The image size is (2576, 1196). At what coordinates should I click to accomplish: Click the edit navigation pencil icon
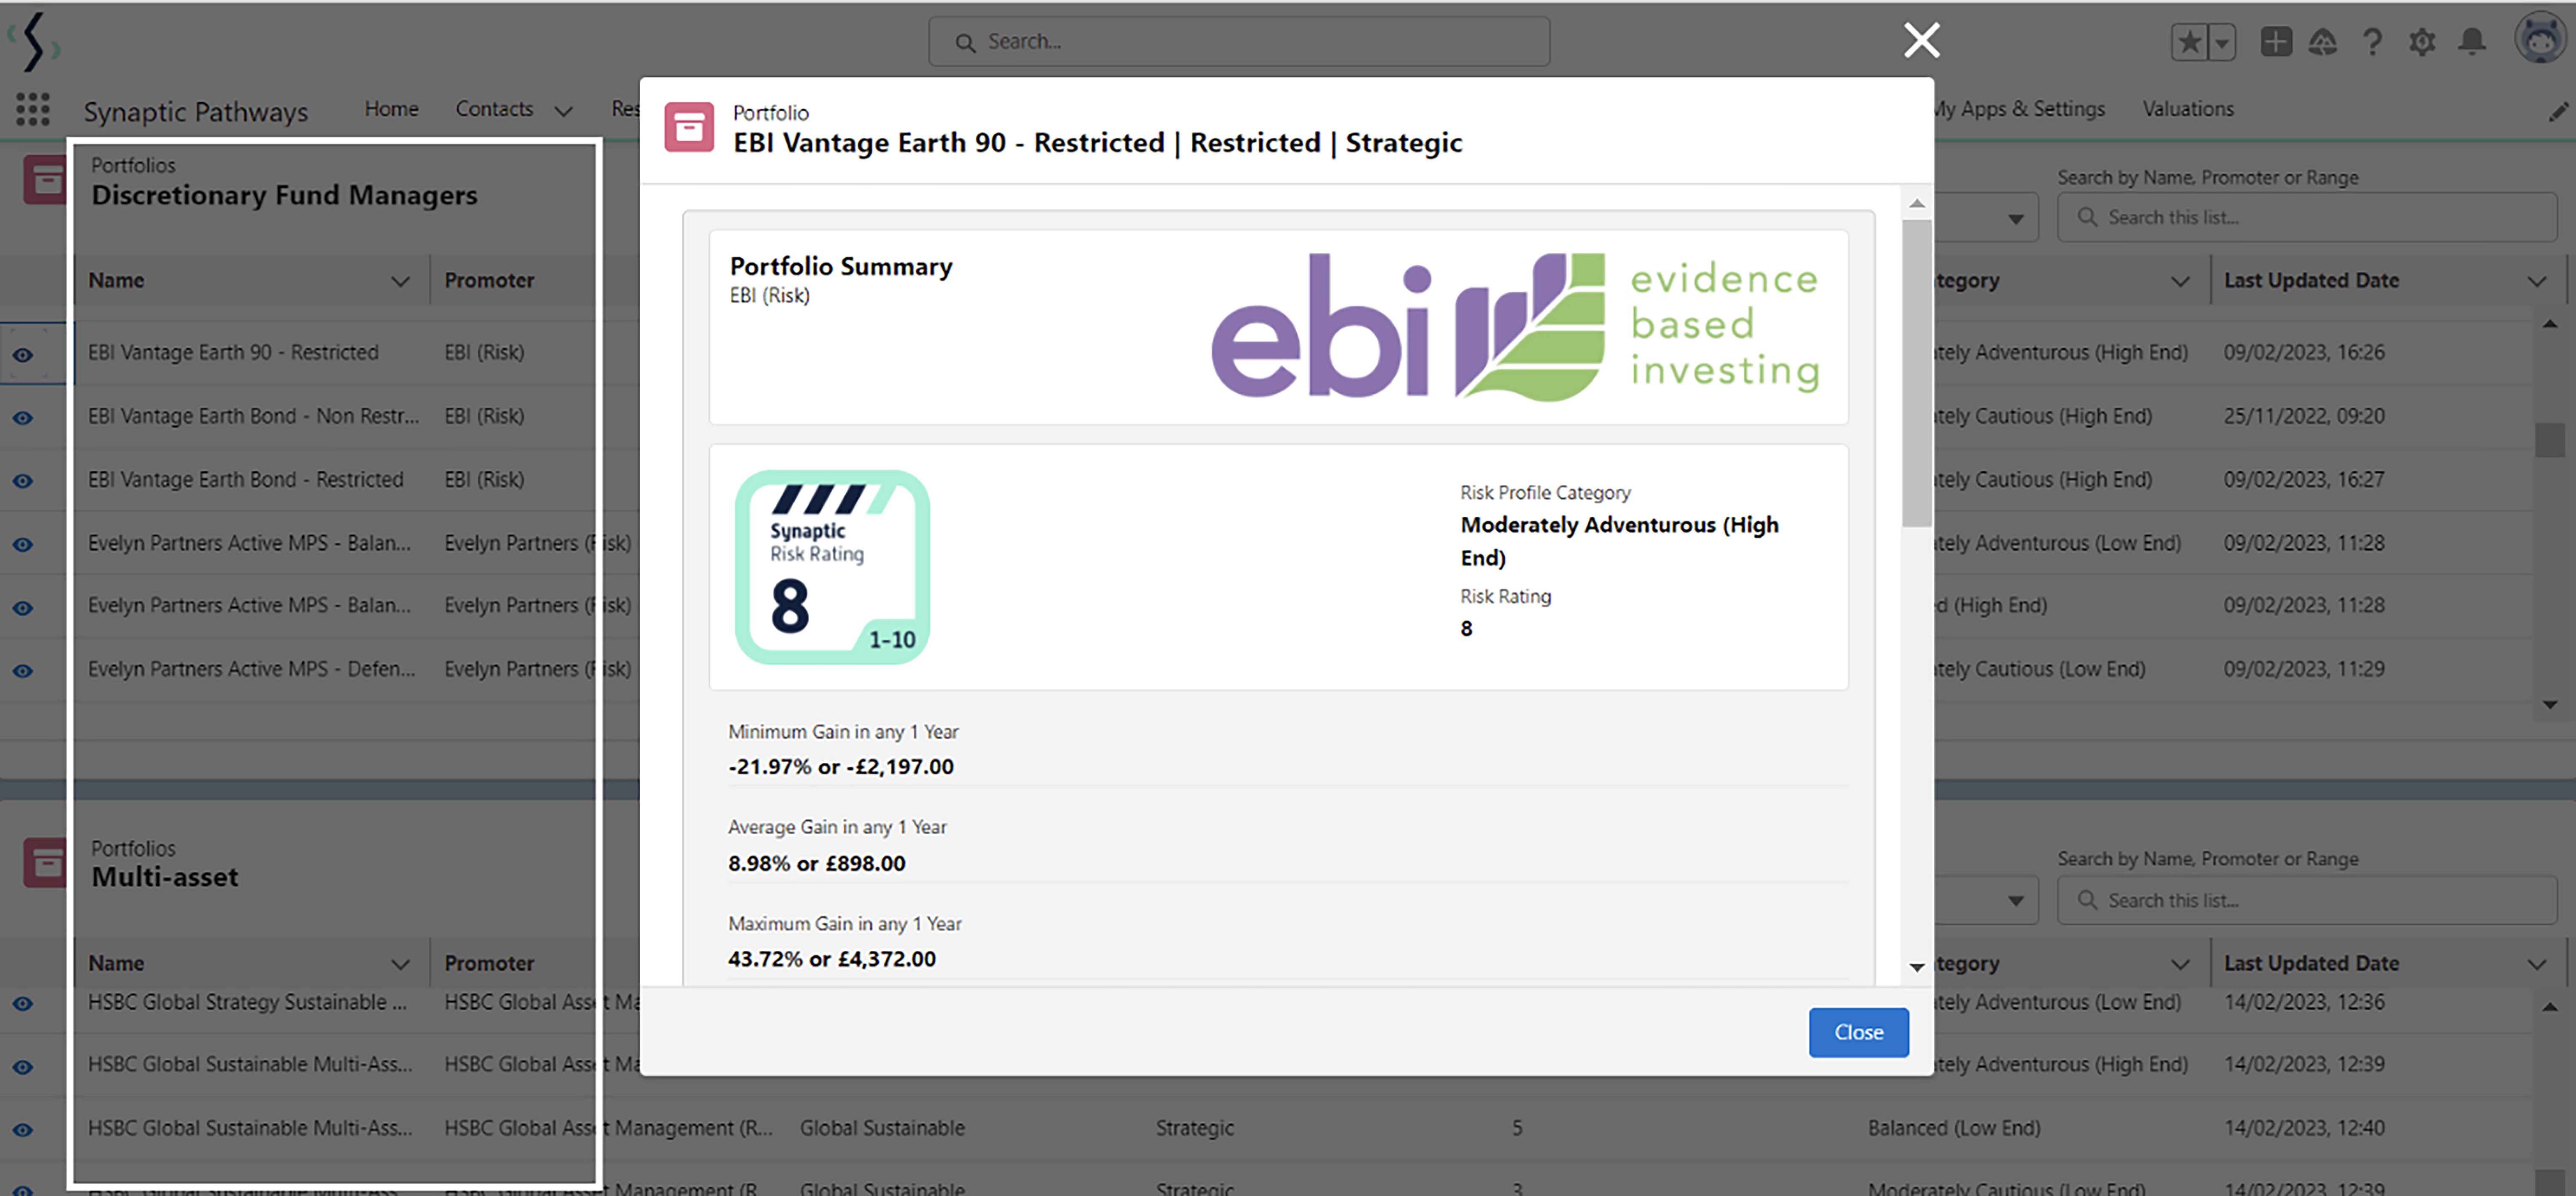[x=2558, y=112]
